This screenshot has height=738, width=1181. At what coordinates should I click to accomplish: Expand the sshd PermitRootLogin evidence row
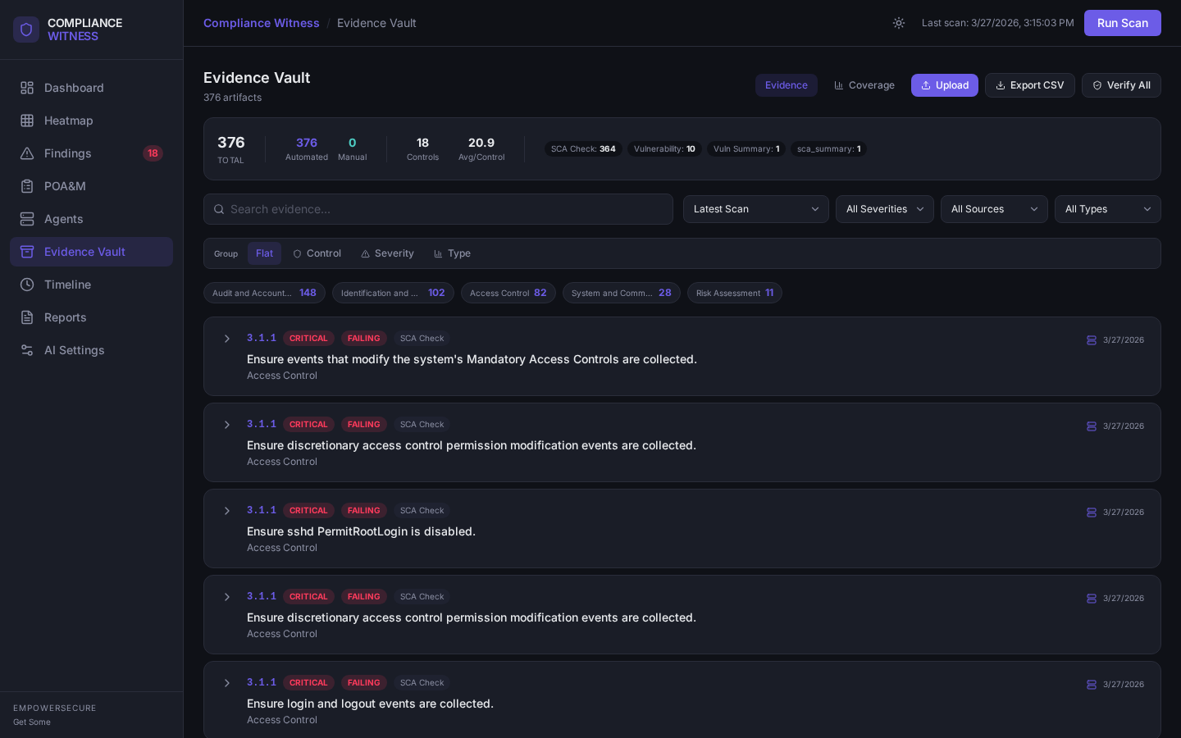227,511
